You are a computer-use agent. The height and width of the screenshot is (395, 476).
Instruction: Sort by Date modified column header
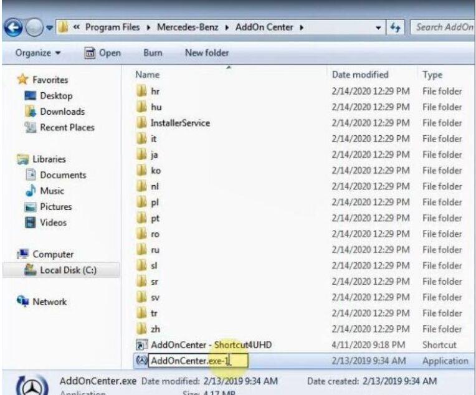coord(360,75)
